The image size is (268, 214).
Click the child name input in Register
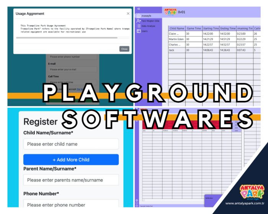click(71, 144)
